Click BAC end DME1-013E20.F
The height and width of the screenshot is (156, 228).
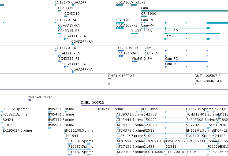121,76
